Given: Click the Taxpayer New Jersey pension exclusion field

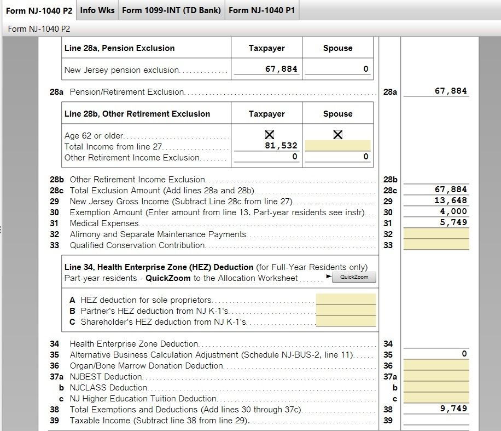Looking at the screenshot, I should (x=266, y=69).
